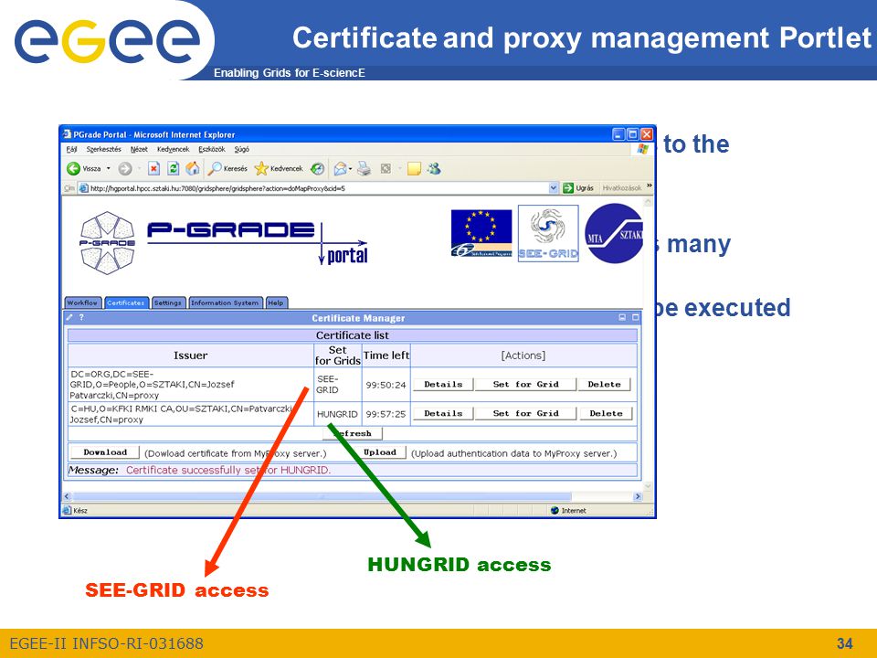Click the Certificate Manager pencil edit icon
This screenshot has height=658, width=877.
coord(69,317)
